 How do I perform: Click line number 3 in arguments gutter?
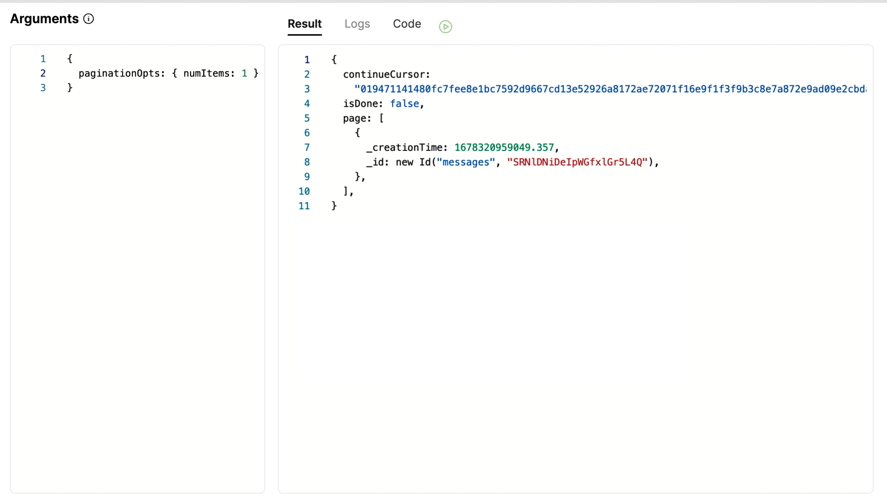tap(43, 88)
